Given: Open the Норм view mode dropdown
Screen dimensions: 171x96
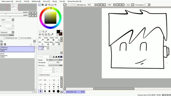Looking at the screenshot, I should pos(128,5).
